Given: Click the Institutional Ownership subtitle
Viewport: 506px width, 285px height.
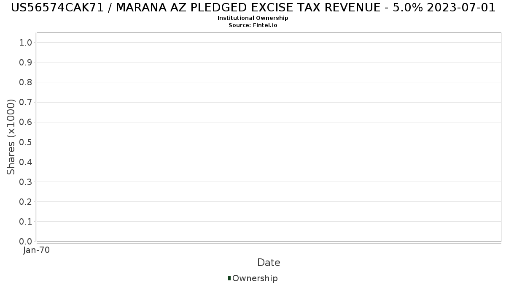Looking at the screenshot, I should (253, 18).
